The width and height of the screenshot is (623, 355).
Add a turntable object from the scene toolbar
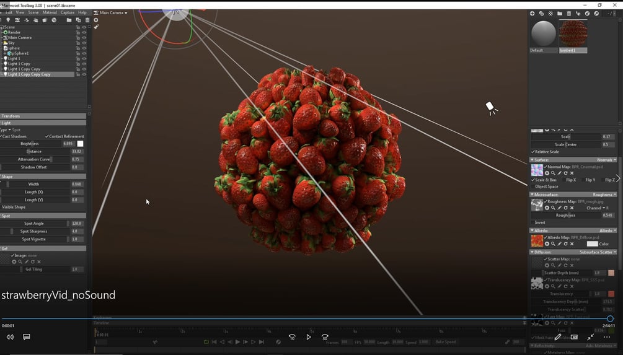click(x=26, y=20)
